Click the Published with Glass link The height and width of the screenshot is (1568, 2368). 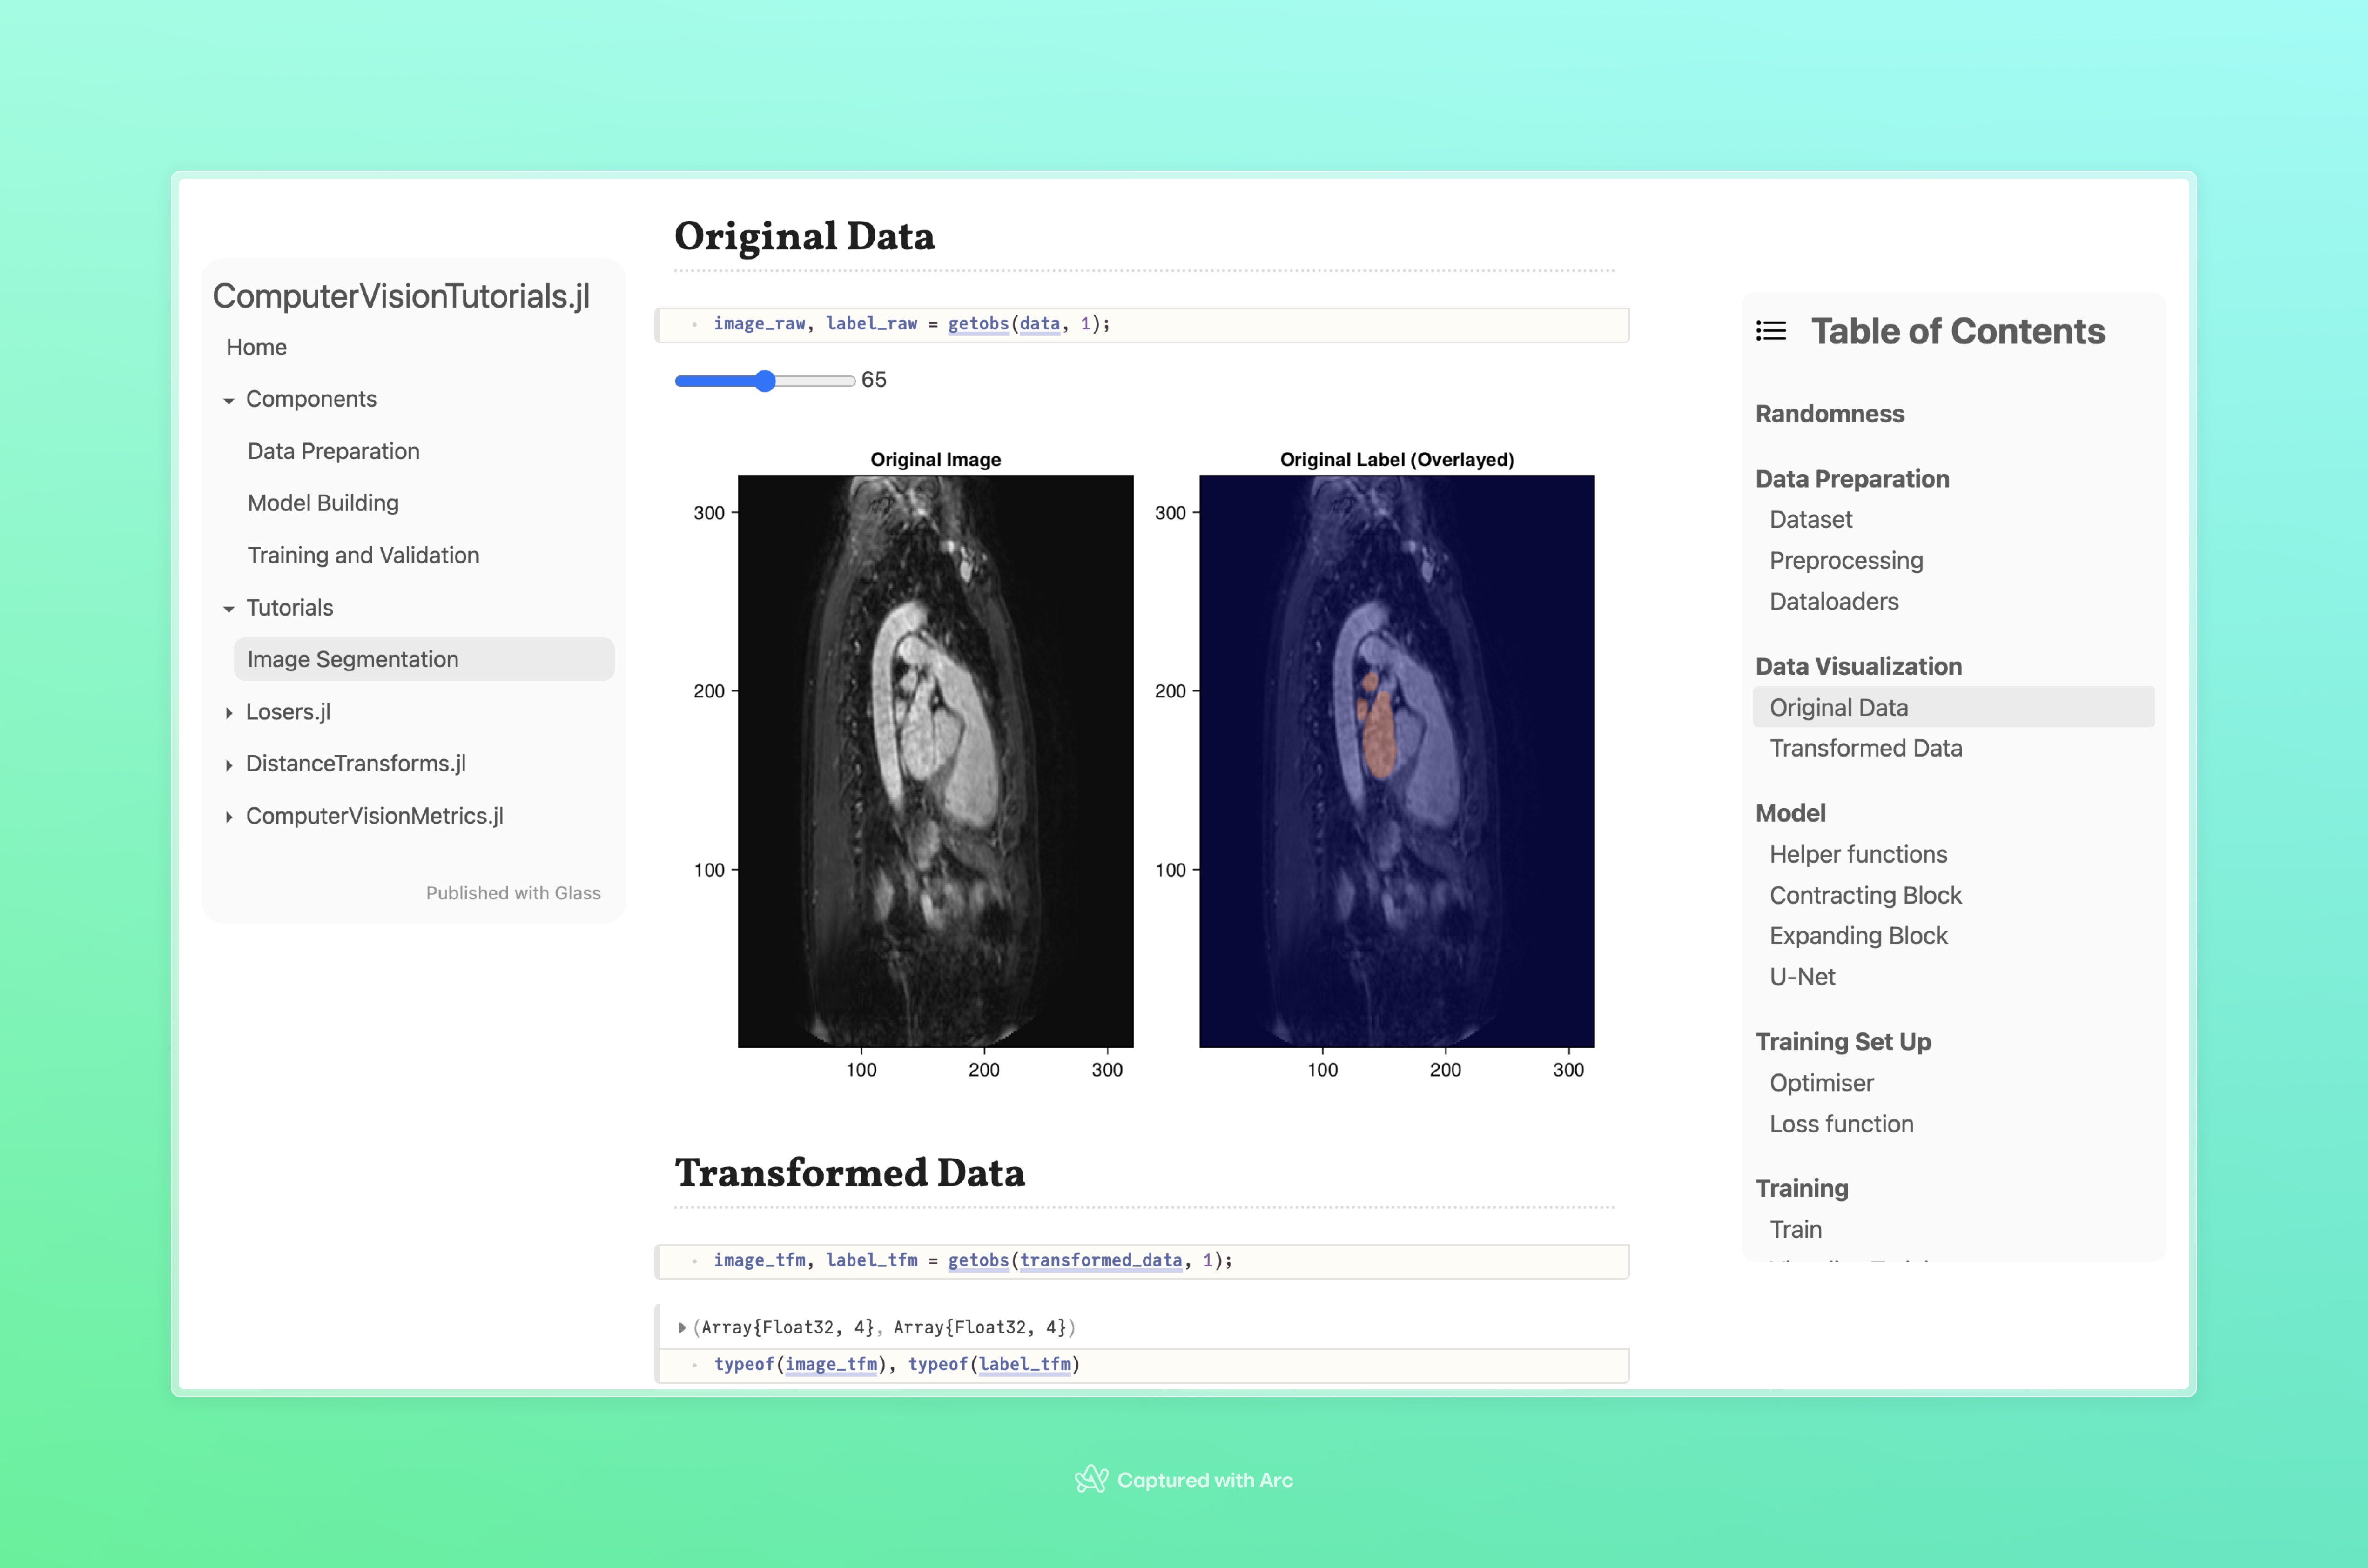coord(513,893)
